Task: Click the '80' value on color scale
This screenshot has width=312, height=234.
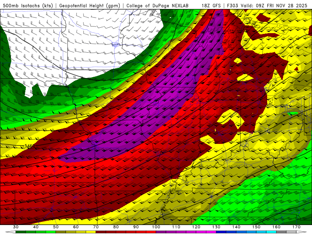Action: (x=116, y=227)
